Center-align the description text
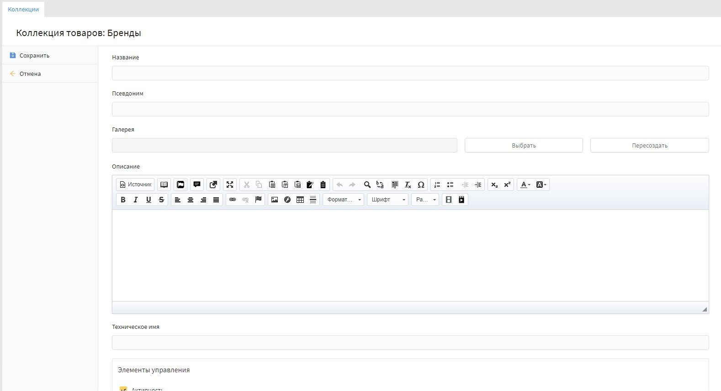Screen dimensions: 721x391 pyautogui.click(x=191, y=200)
